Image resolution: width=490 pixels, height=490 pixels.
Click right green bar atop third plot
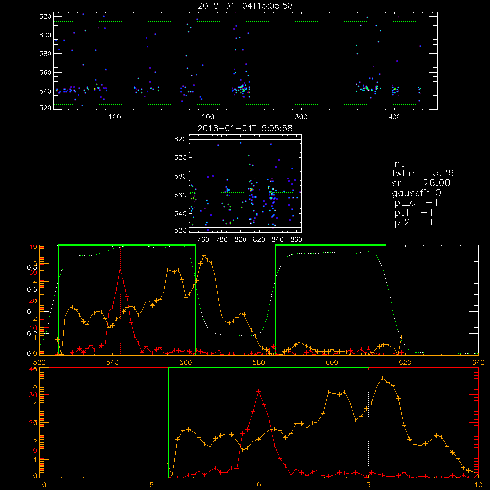[x=331, y=245]
